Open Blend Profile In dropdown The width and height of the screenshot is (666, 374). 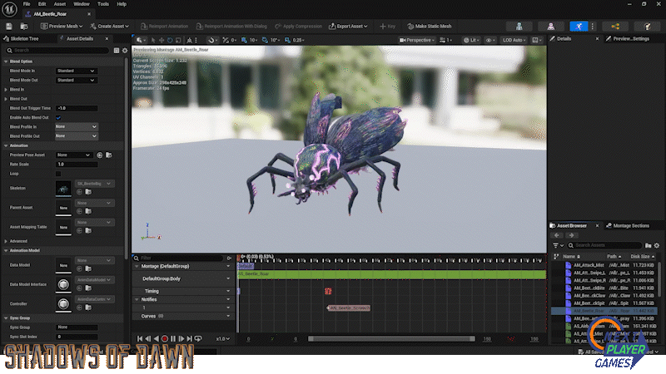[77, 127]
